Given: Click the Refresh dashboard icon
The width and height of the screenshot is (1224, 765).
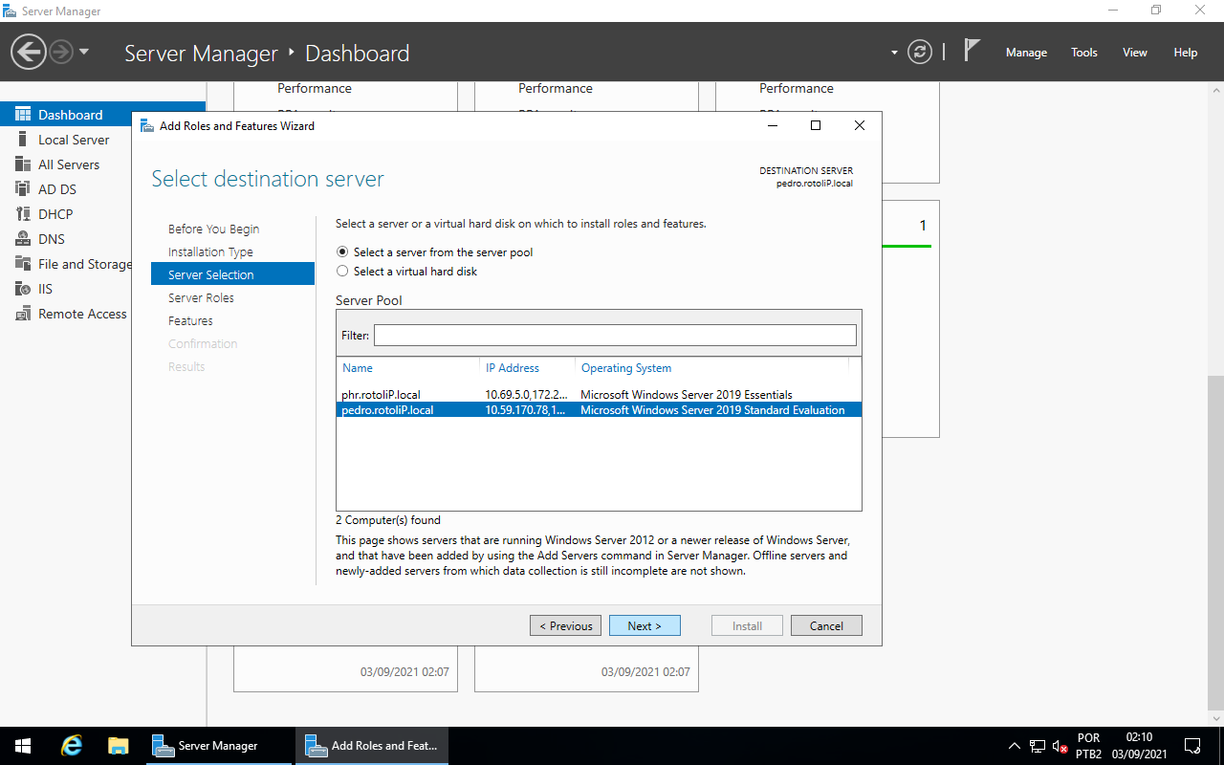Looking at the screenshot, I should click(x=920, y=52).
